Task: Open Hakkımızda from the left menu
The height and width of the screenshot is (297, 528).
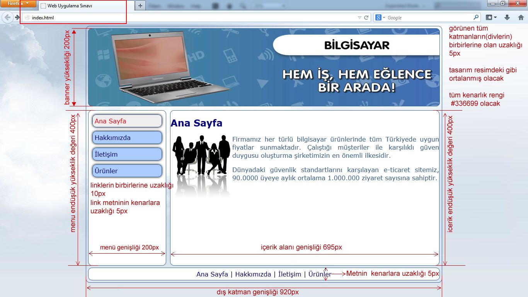Action: [127, 138]
